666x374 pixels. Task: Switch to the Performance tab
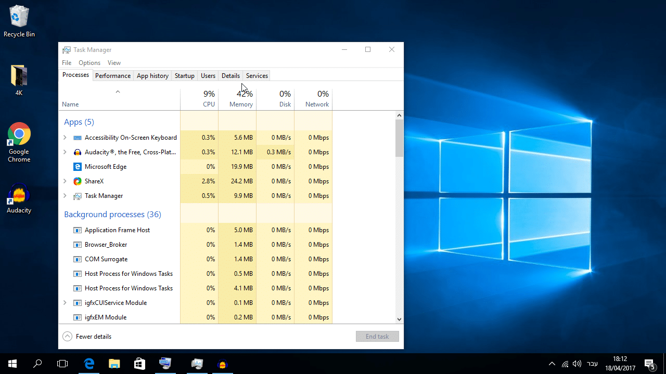click(112, 76)
